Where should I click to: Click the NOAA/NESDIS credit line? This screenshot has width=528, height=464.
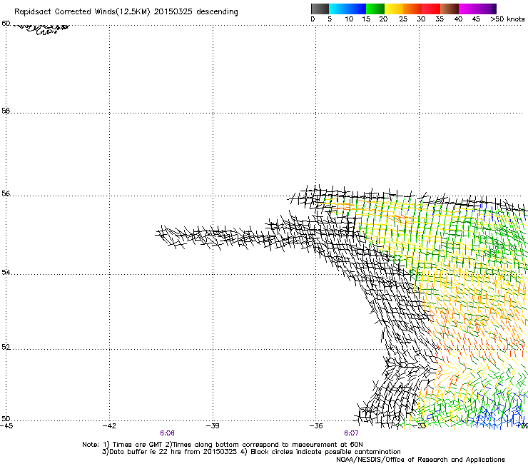(420, 460)
